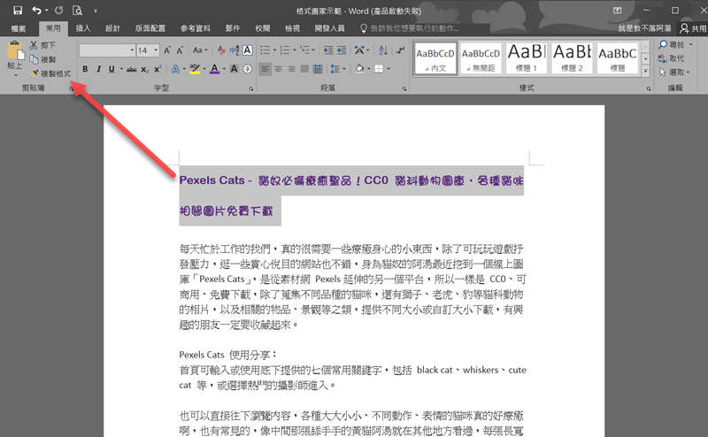Apply text highlight color marker icon
The width and height of the screenshot is (708, 437).
pos(195,68)
